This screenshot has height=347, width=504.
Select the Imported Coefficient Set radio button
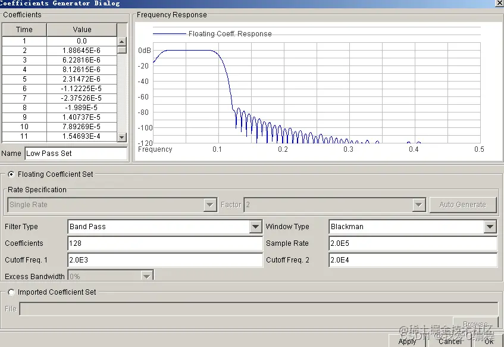[11, 292]
